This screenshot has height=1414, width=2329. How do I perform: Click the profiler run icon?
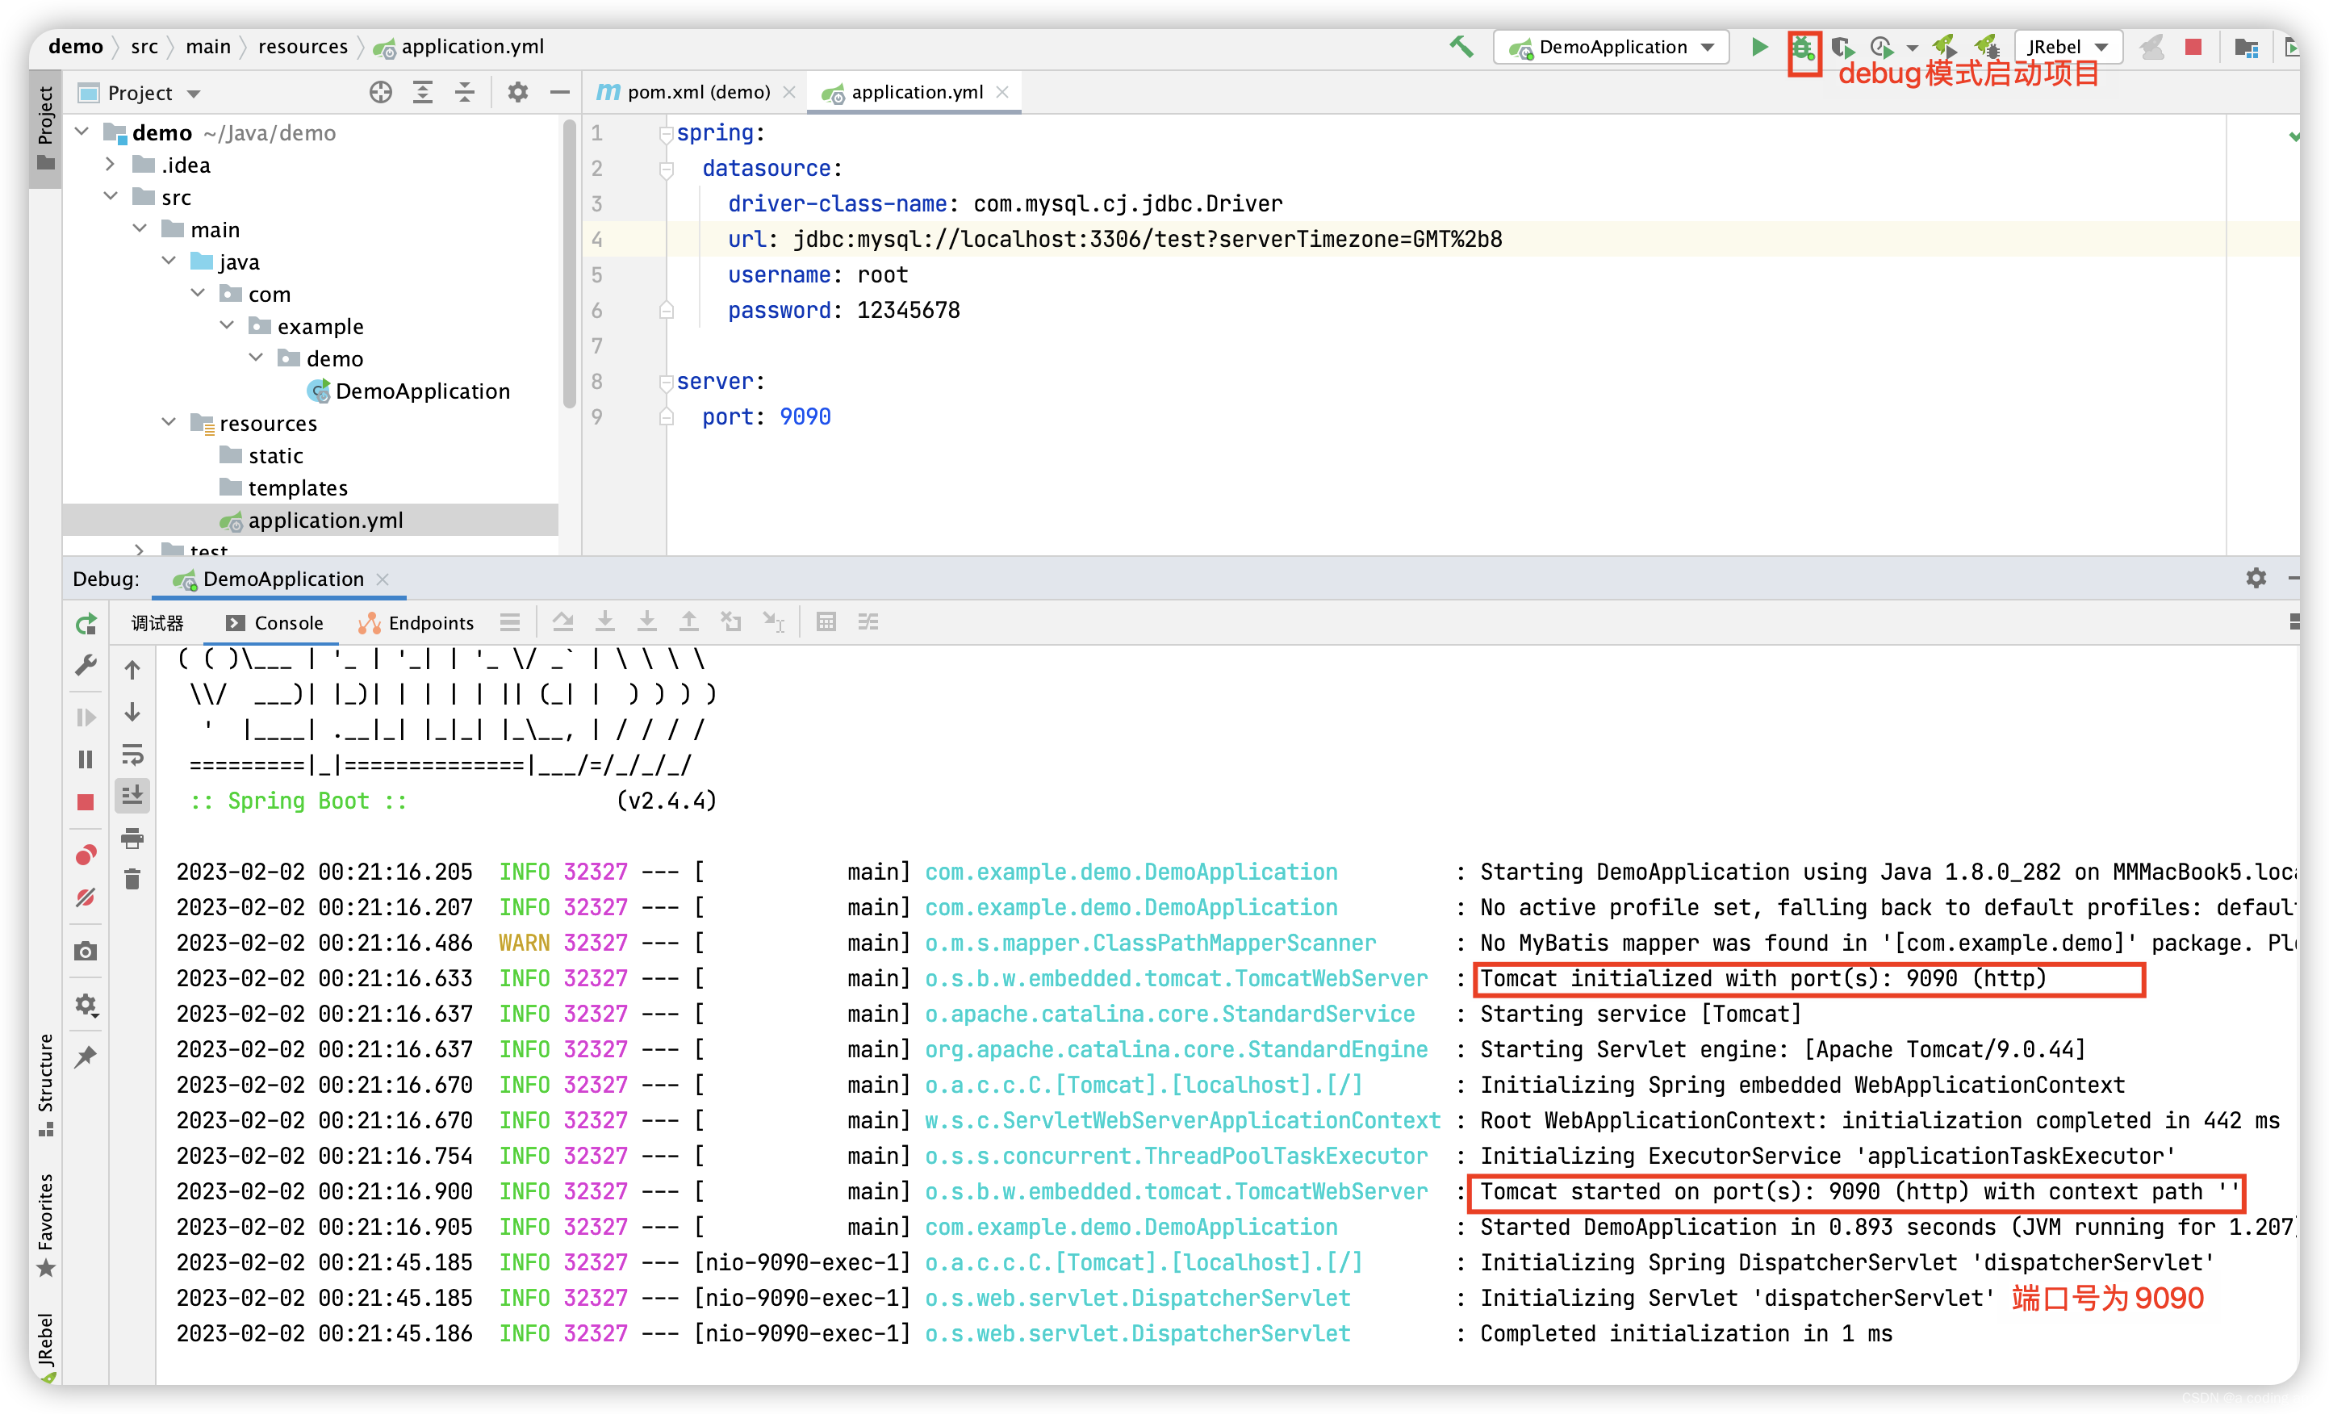coord(1881,48)
